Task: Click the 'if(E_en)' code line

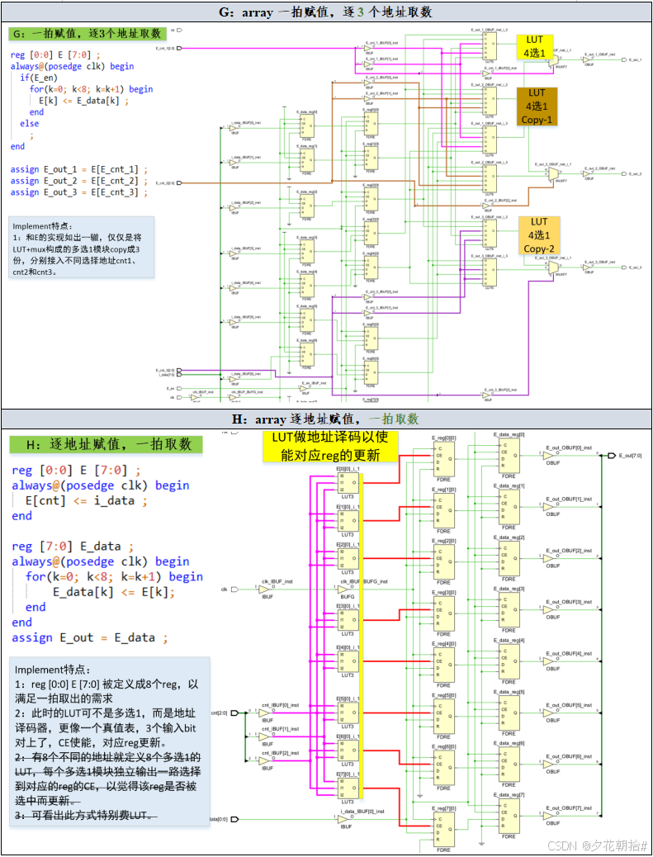Action: tap(39, 78)
